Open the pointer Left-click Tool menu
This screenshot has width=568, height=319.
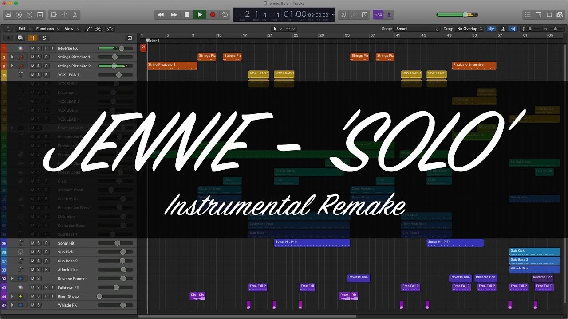tap(277, 29)
